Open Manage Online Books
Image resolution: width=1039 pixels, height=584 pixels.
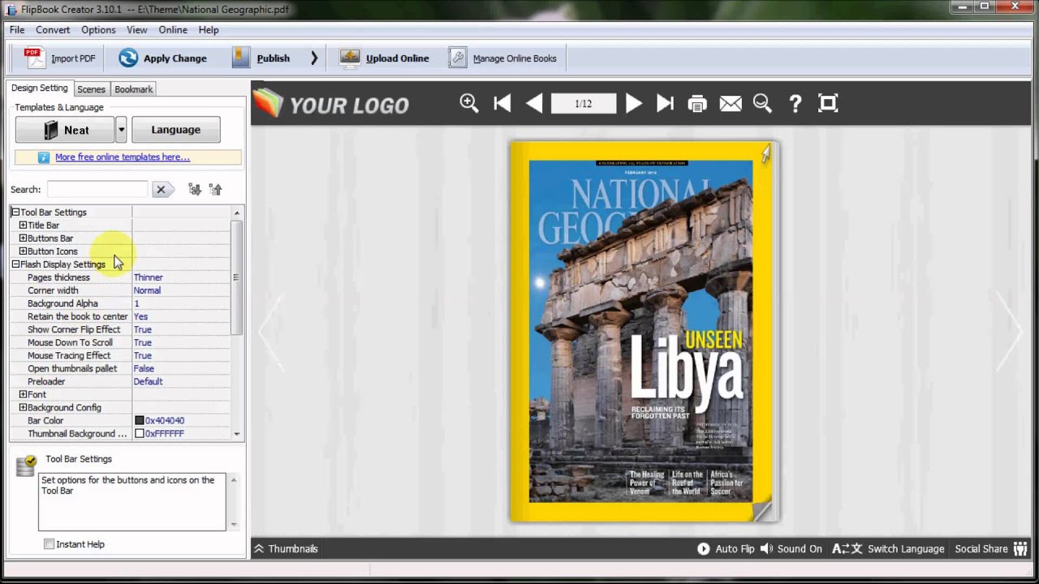pyautogui.click(x=503, y=58)
